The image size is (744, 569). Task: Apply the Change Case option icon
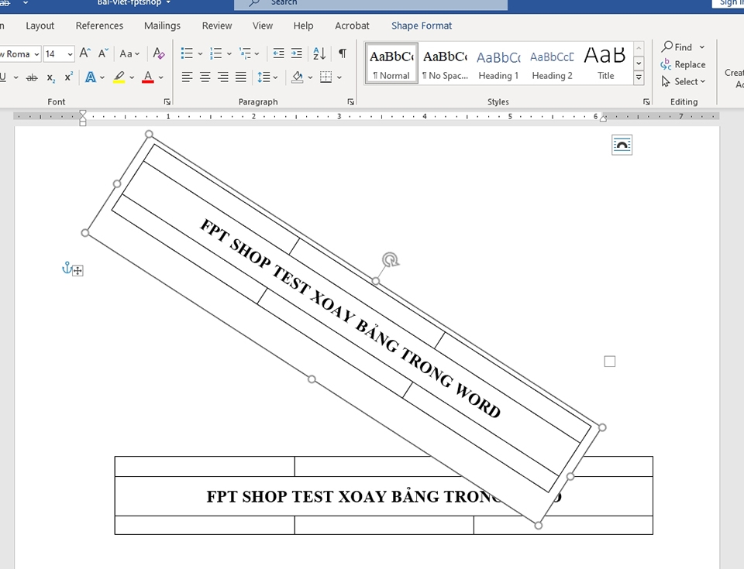(126, 53)
